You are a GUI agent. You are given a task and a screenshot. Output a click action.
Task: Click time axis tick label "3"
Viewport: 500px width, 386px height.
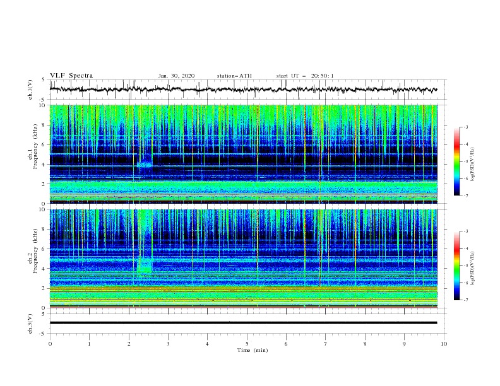point(168,344)
